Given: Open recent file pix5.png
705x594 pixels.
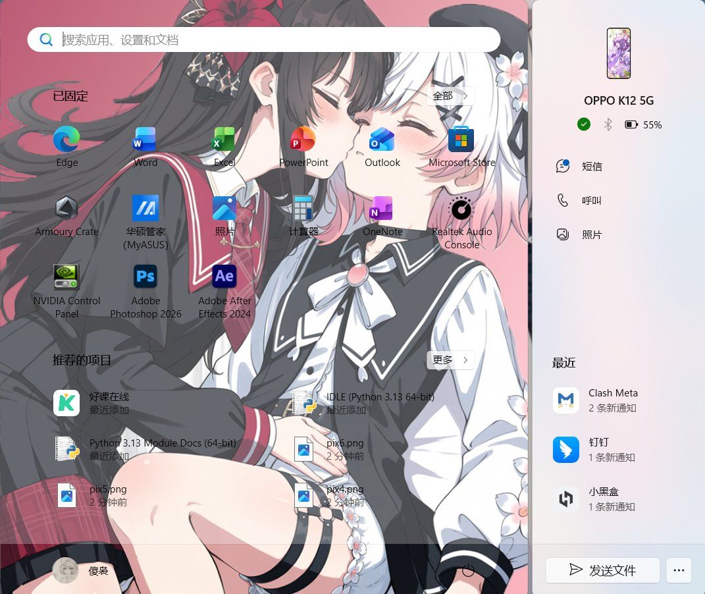Looking at the screenshot, I should 91,495.
